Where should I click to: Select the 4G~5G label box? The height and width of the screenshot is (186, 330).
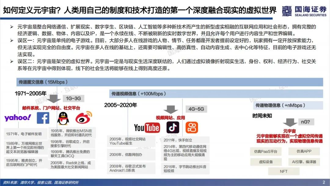196,109
